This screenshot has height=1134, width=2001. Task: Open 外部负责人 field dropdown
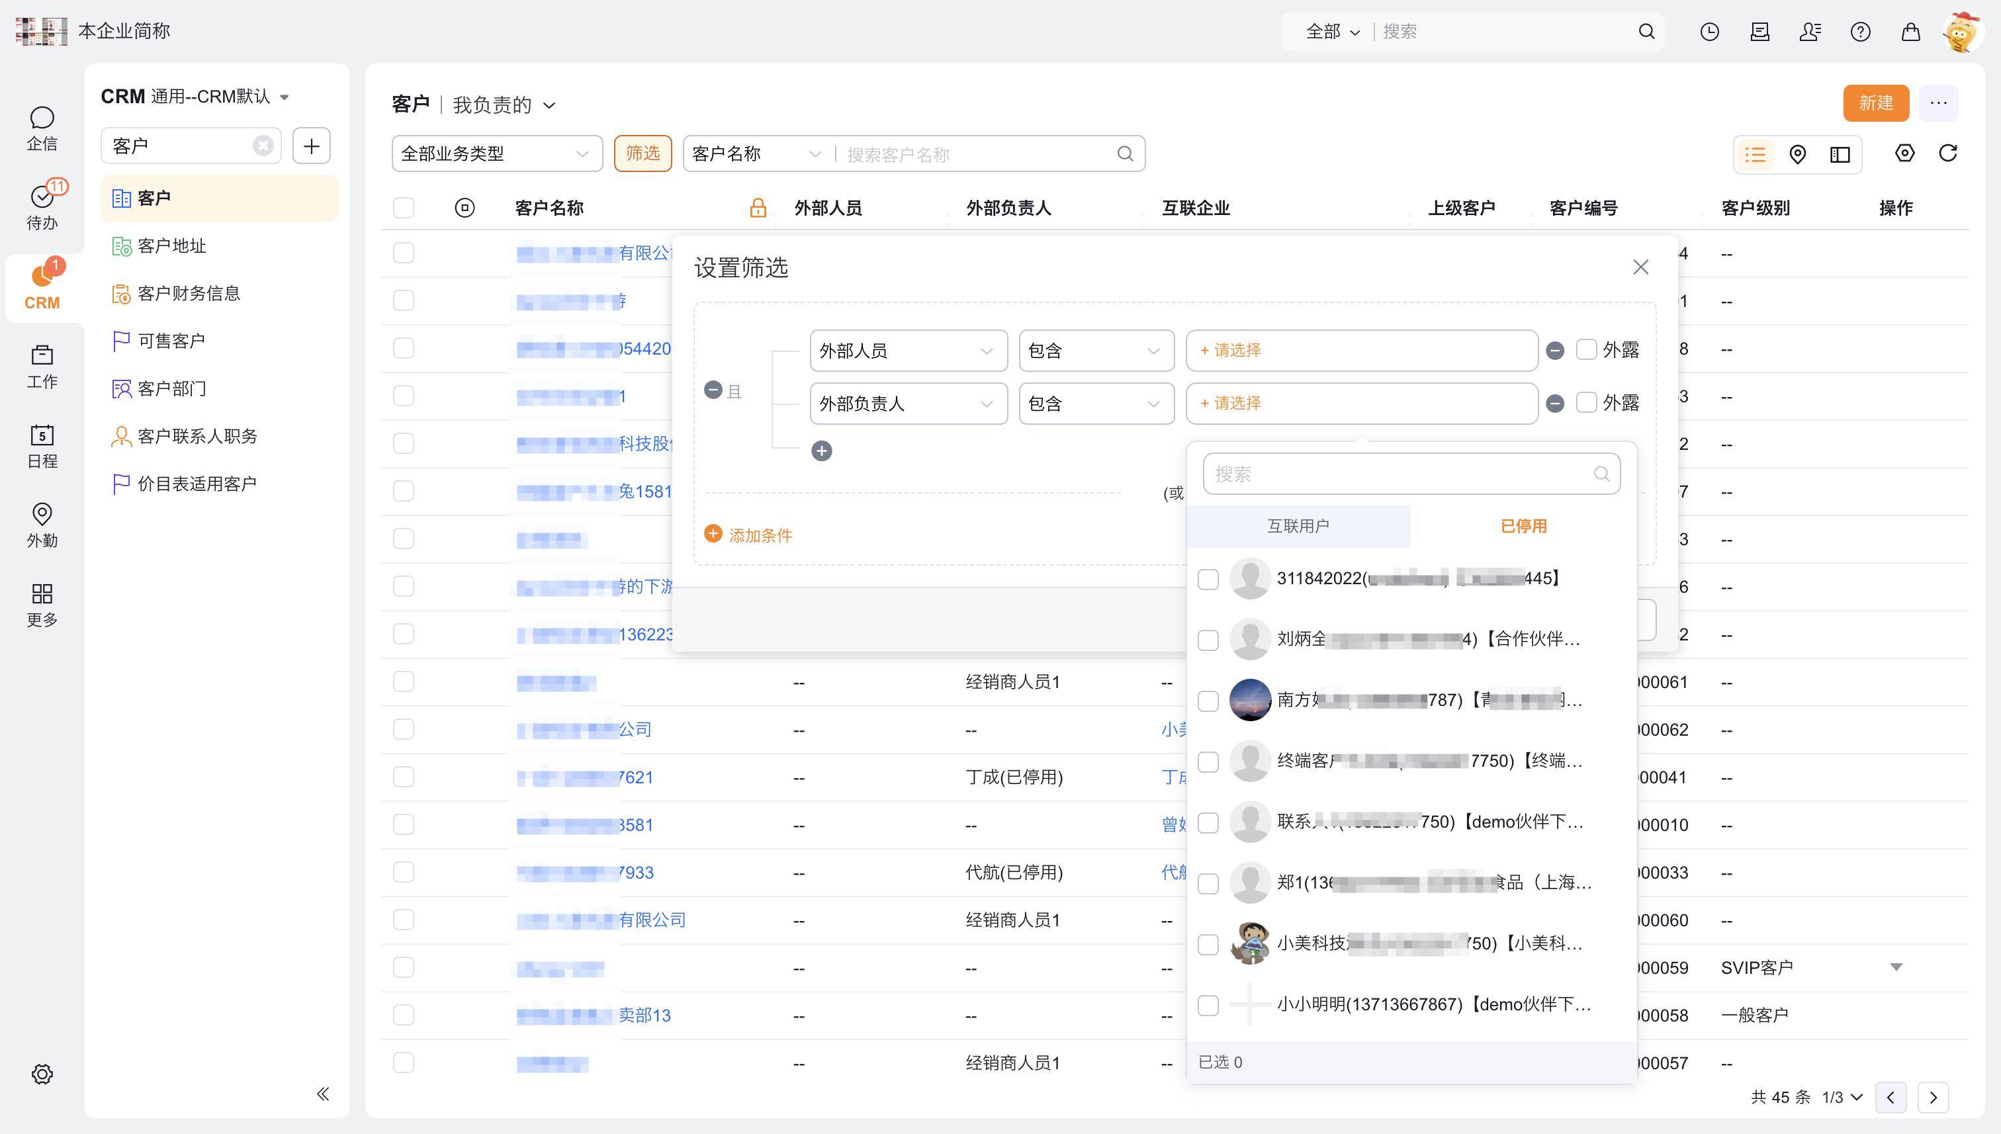[x=907, y=404]
